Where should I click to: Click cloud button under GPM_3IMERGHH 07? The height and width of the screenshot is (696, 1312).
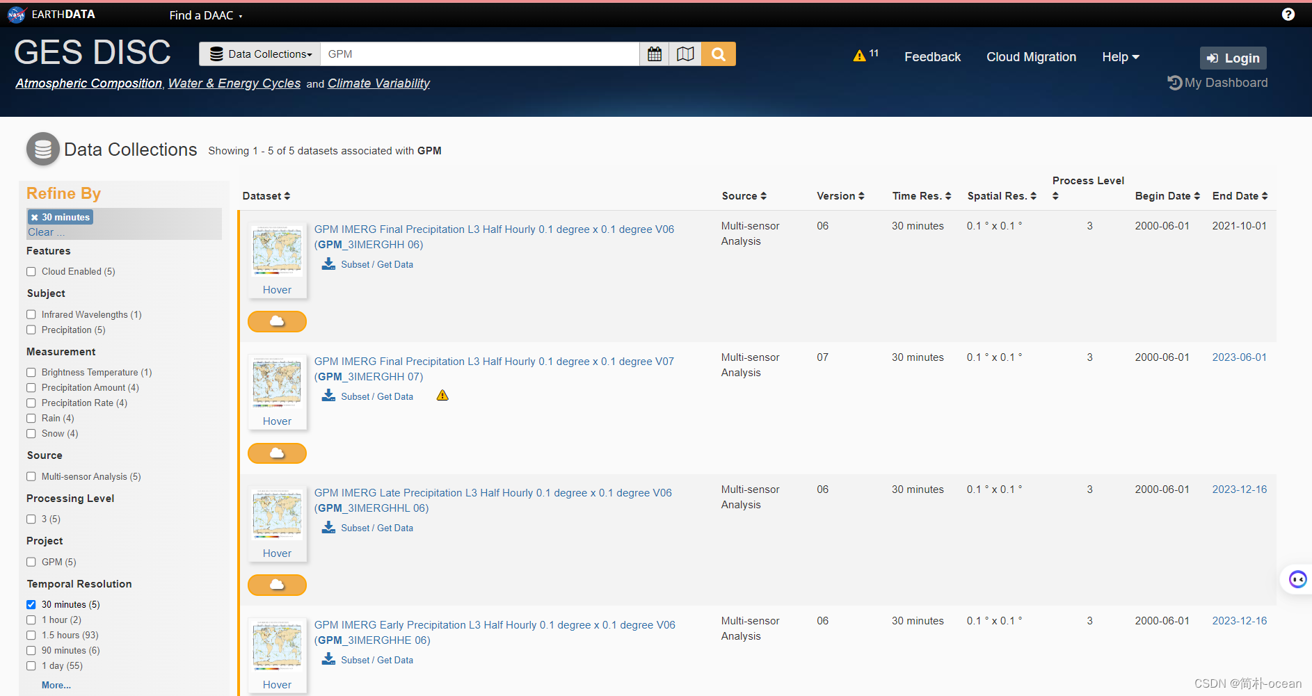coord(277,453)
